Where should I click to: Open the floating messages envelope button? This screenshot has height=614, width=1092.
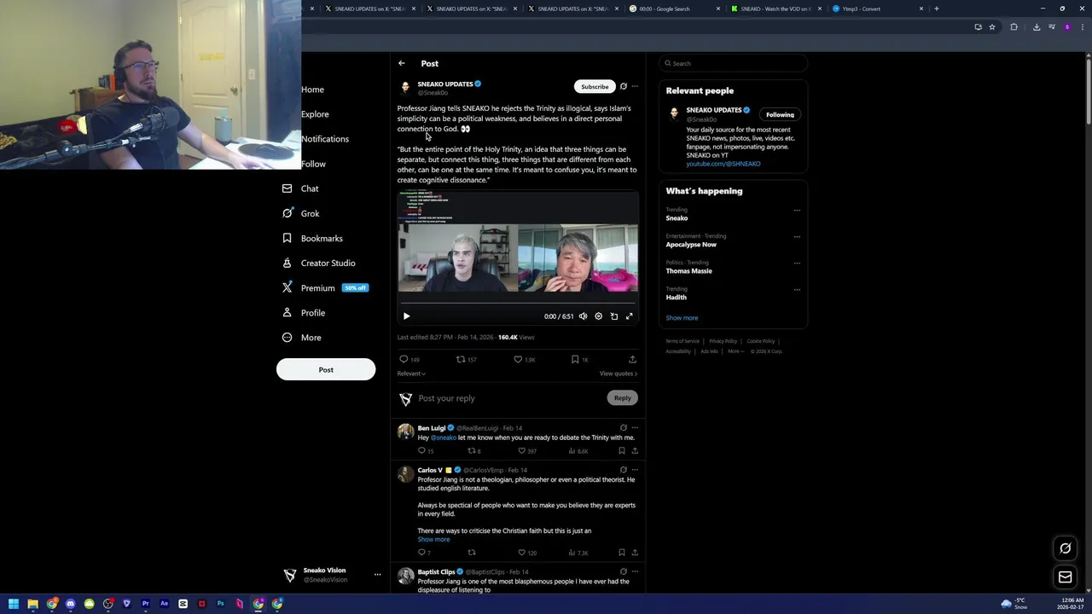click(x=1065, y=577)
